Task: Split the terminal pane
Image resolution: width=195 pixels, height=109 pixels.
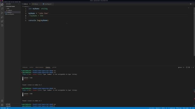Action: [187, 67]
